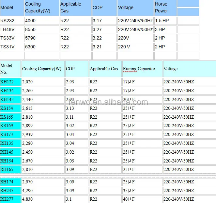Click the TS33V model name
This screenshot has height=203, width=216.
[x=7, y=38]
